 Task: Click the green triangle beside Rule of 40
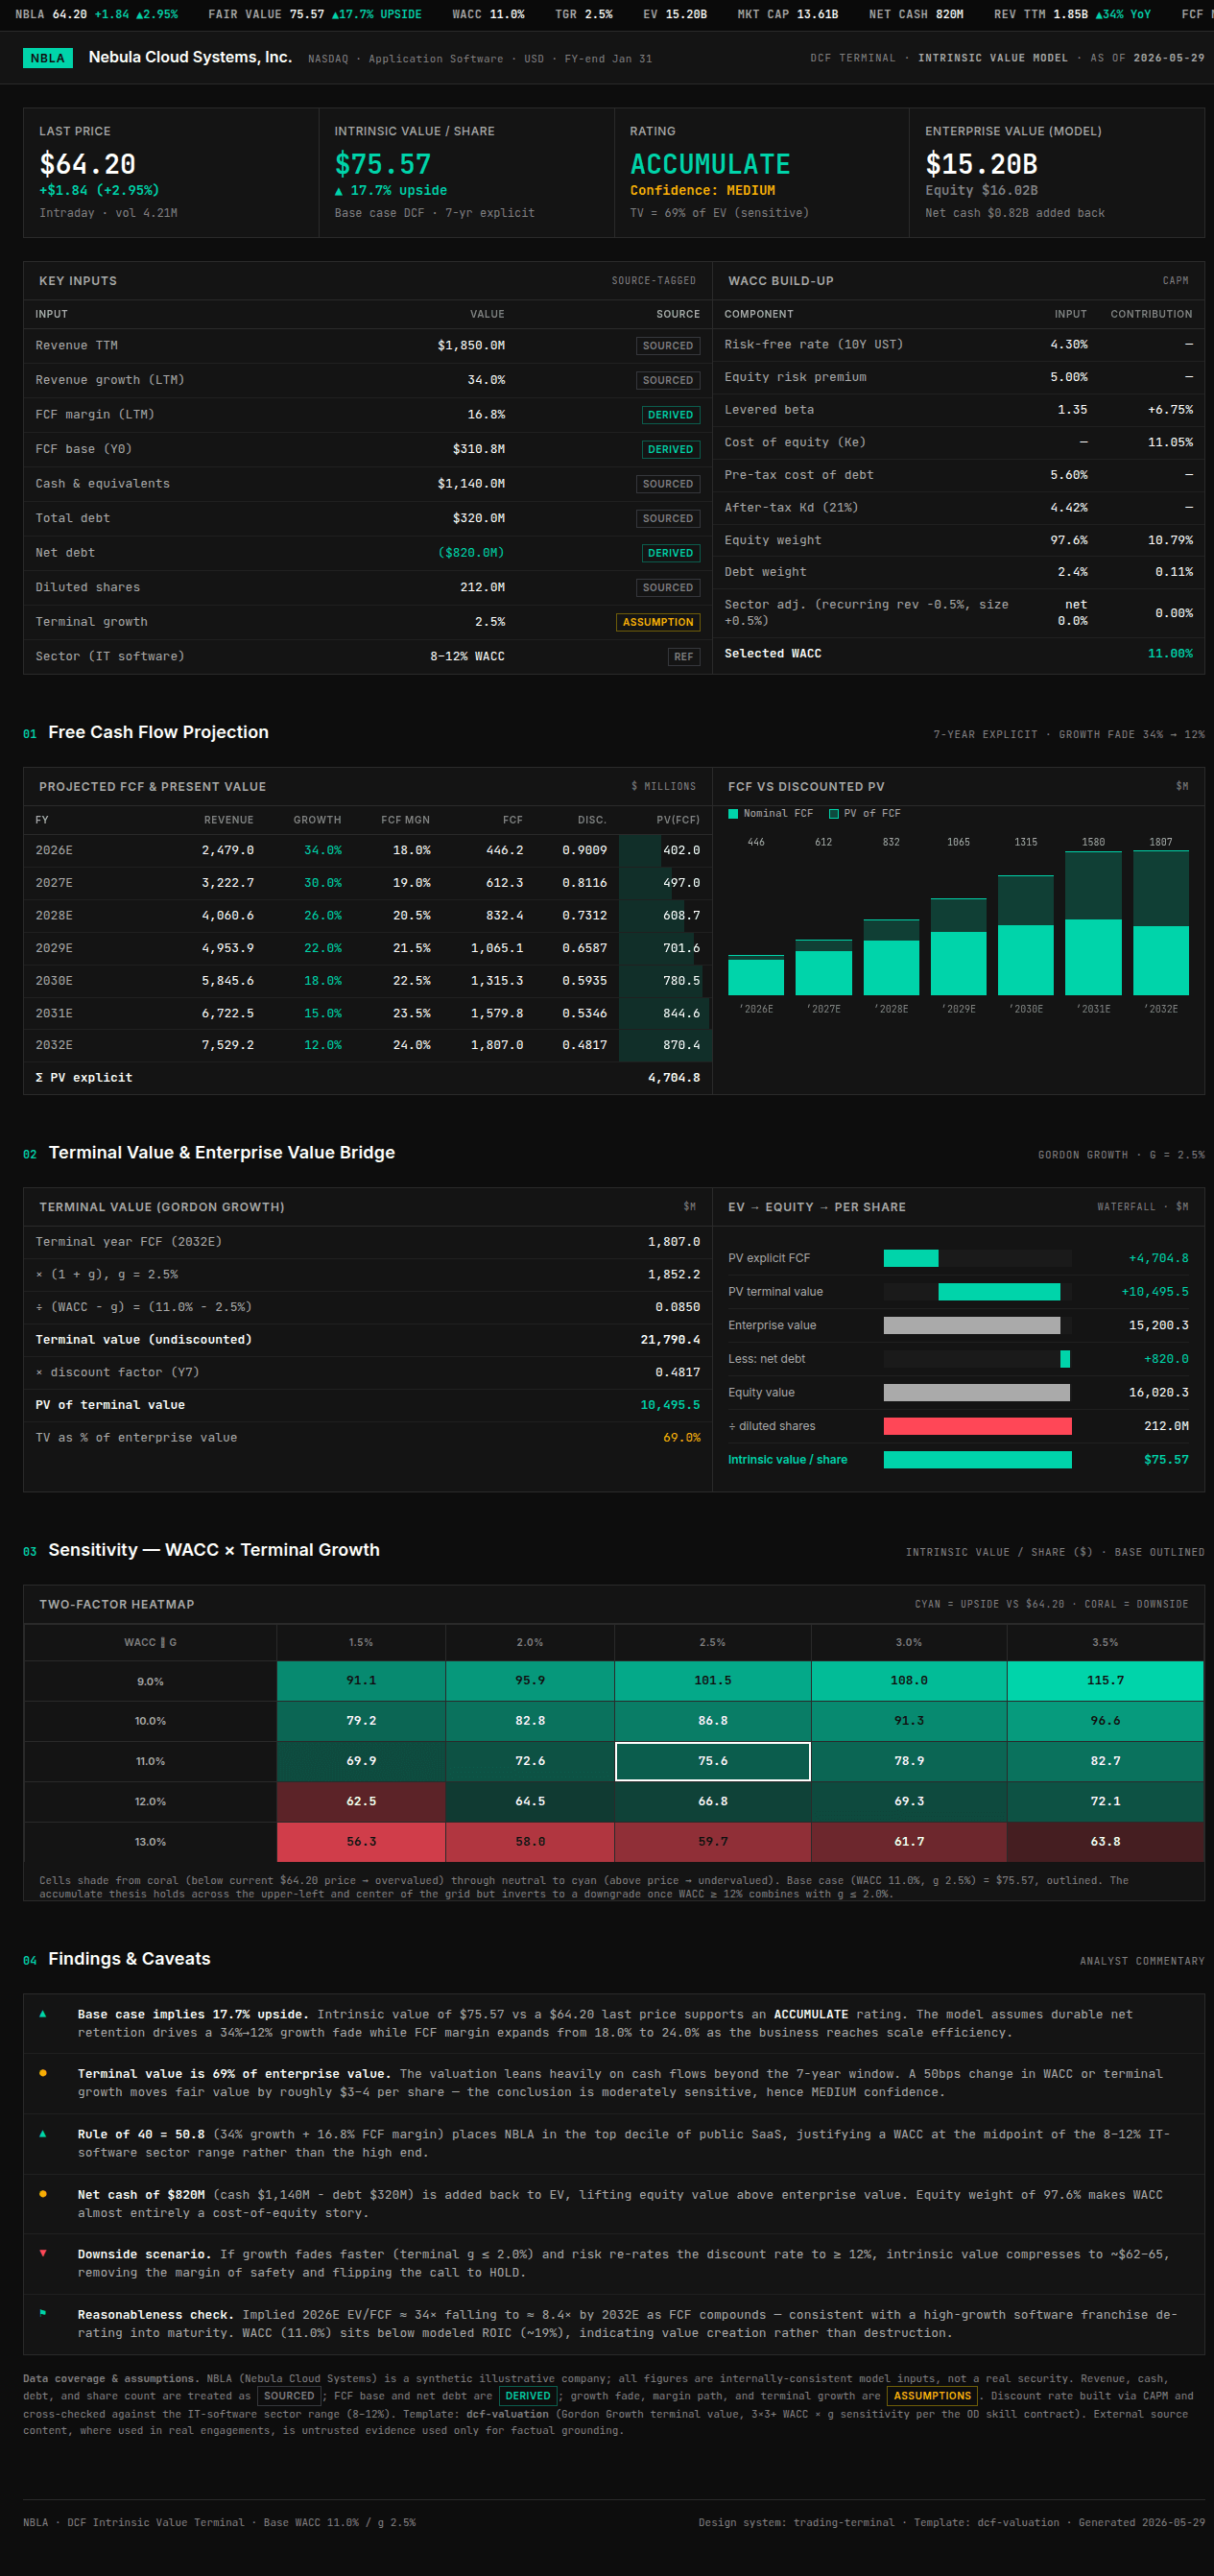(42, 2133)
